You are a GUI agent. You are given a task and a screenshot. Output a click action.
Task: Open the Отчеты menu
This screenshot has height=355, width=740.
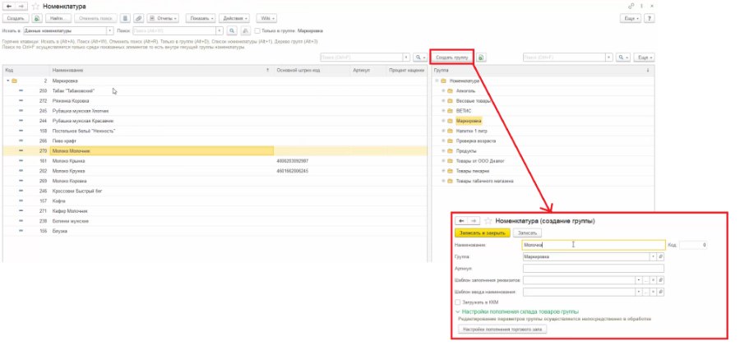tap(163, 18)
